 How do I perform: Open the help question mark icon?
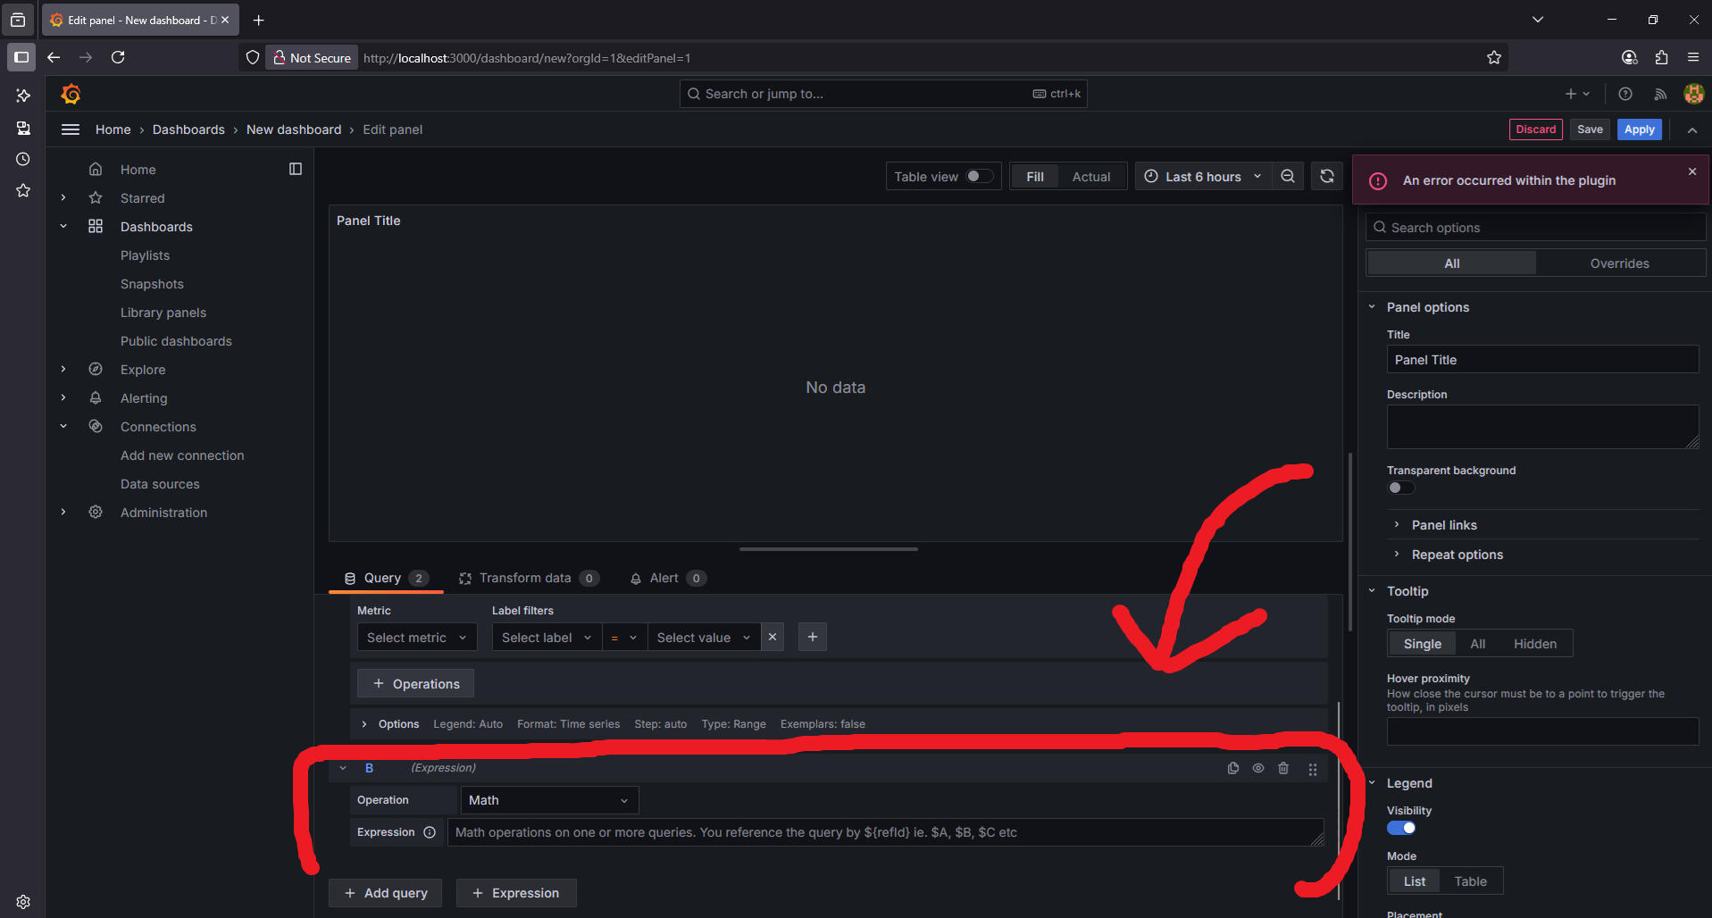pyautogui.click(x=1625, y=94)
